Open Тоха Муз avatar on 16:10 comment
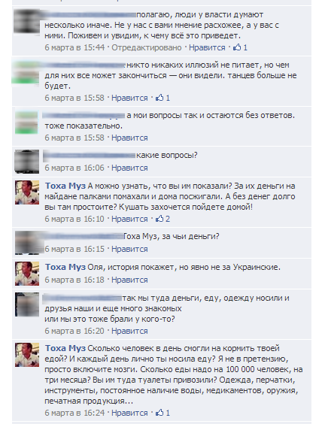The width and height of the screenshot is (322, 424). 27,192
